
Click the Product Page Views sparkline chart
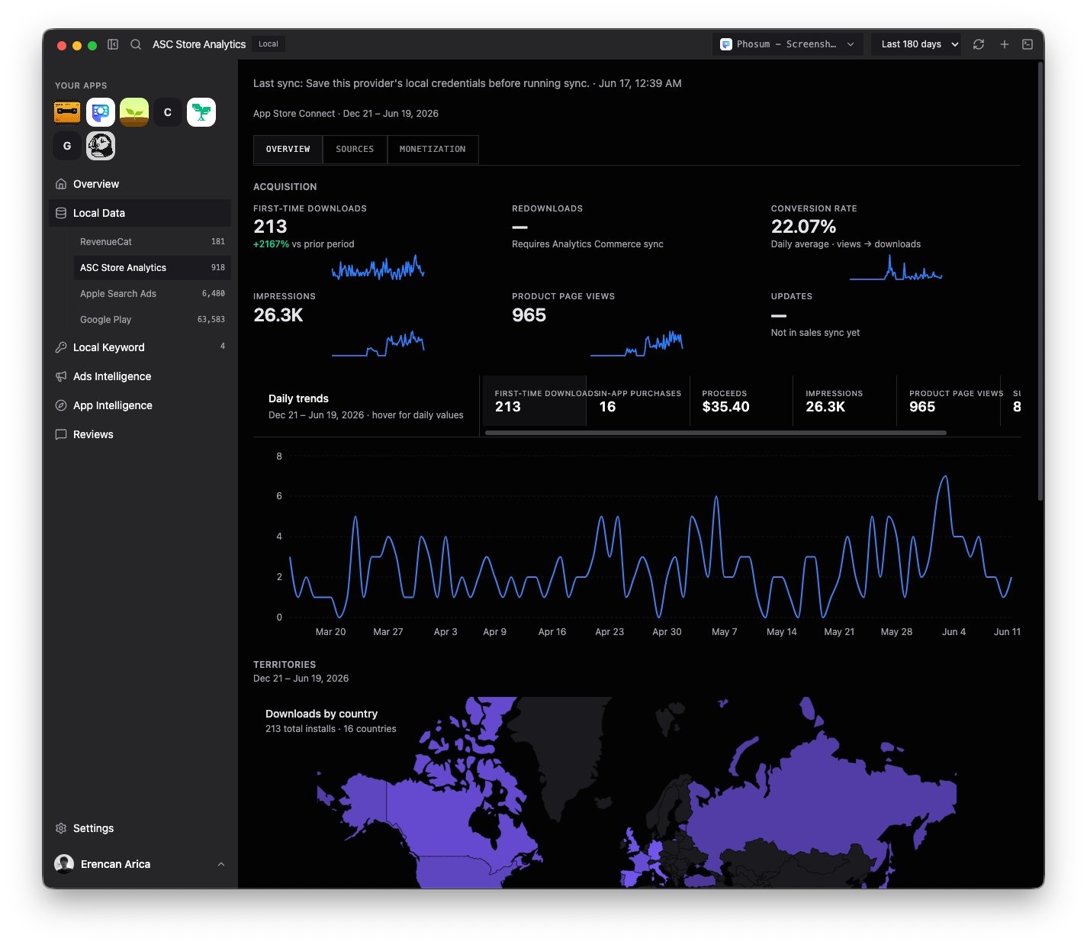(x=637, y=343)
